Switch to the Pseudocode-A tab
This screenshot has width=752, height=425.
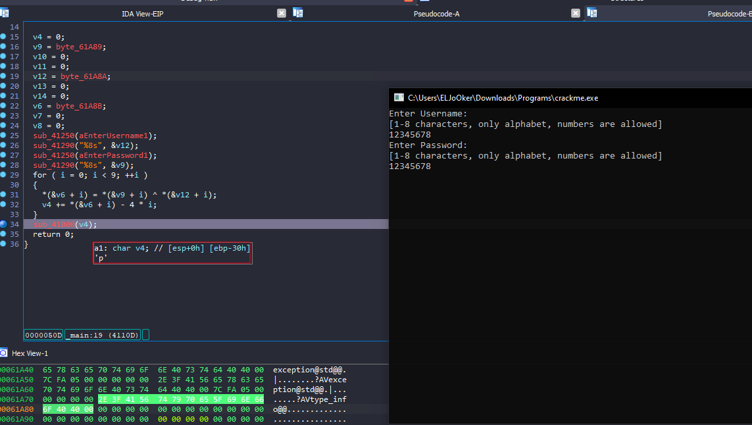[436, 14]
